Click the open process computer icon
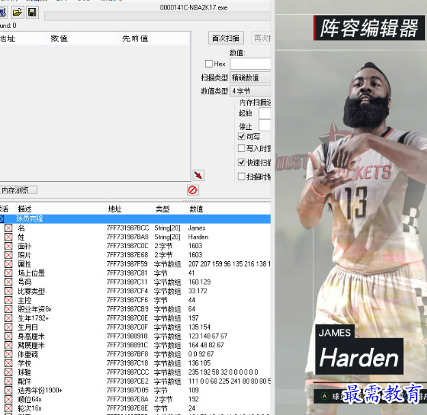Screen dimensions: 427x415 pos(3,12)
